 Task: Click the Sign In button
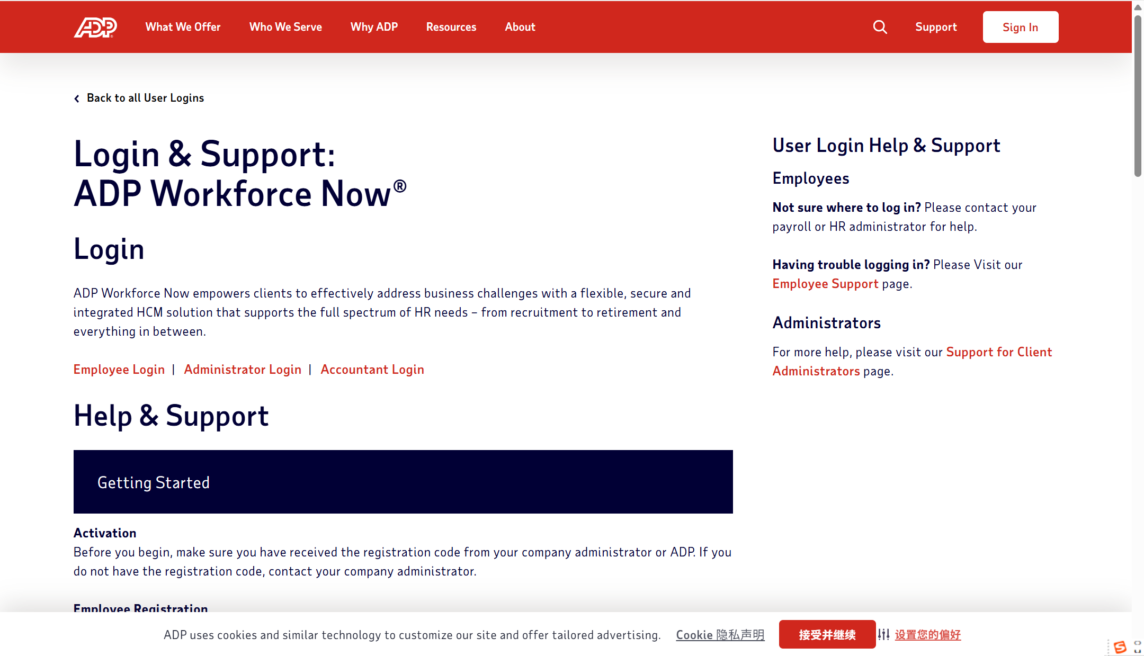1020,27
